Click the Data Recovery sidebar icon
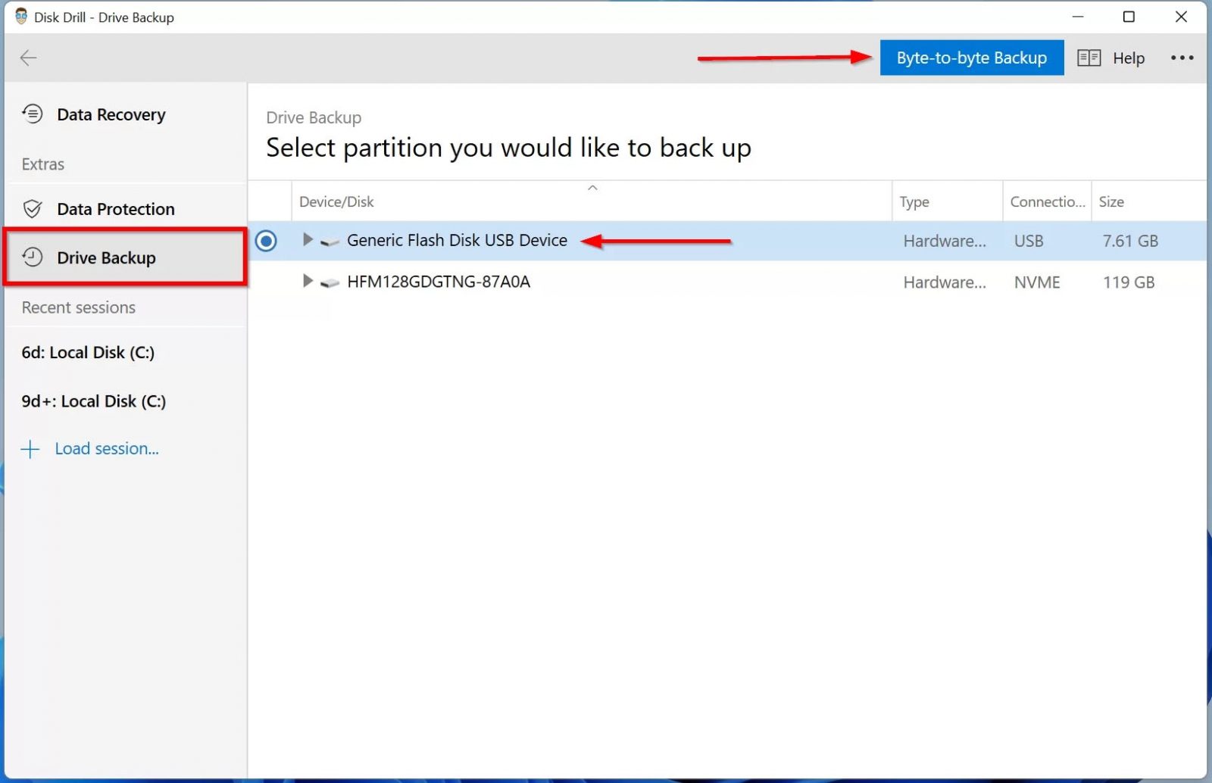This screenshot has width=1212, height=783. point(31,114)
